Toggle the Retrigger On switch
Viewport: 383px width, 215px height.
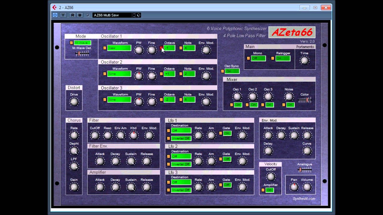[283, 58]
